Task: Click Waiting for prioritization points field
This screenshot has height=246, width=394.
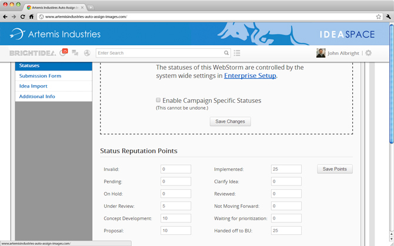Action: pyautogui.click(x=286, y=218)
